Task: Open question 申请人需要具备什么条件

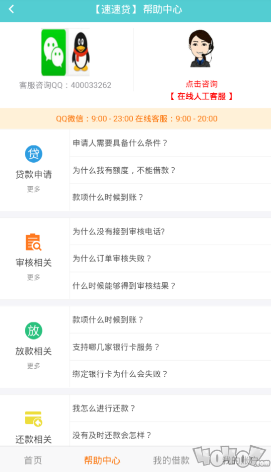Action: (170, 143)
